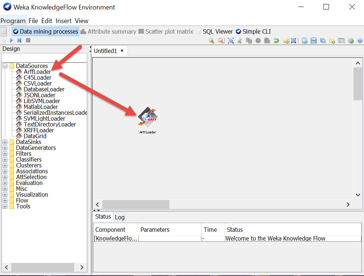This screenshot has width=364, height=276.
Task: Click the new flow layout icon
Action: click(304, 41)
